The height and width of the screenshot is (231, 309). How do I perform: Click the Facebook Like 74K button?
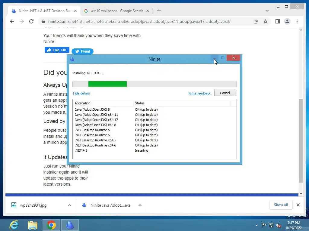pyautogui.click(x=57, y=50)
